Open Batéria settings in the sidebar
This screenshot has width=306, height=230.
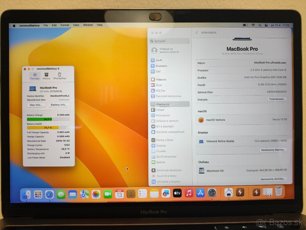pos(160,162)
